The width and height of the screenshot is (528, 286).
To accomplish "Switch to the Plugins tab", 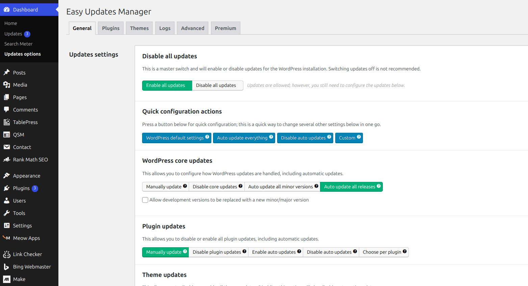I will pos(111,28).
